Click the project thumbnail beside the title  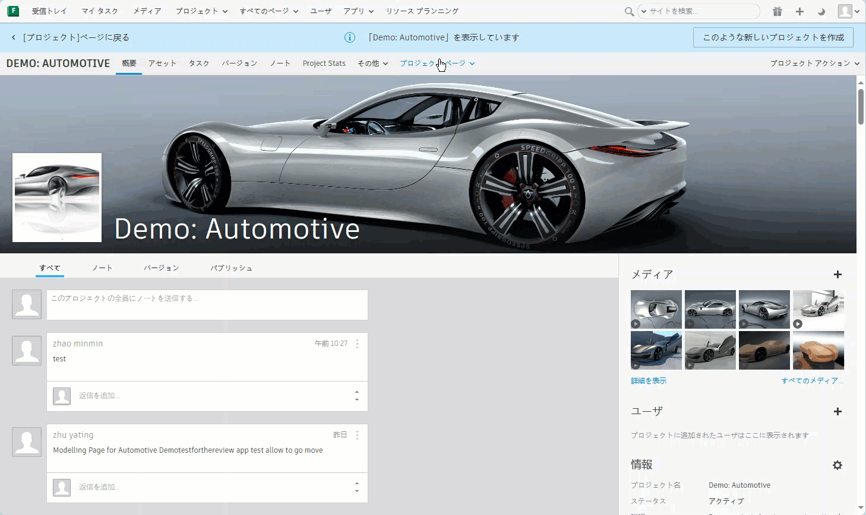click(57, 198)
